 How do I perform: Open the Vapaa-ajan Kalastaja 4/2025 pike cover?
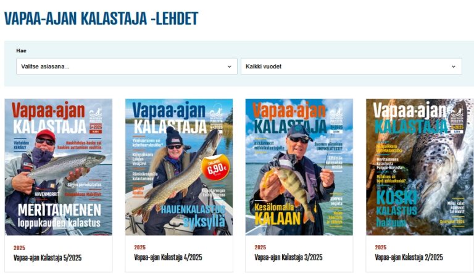click(x=179, y=167)
